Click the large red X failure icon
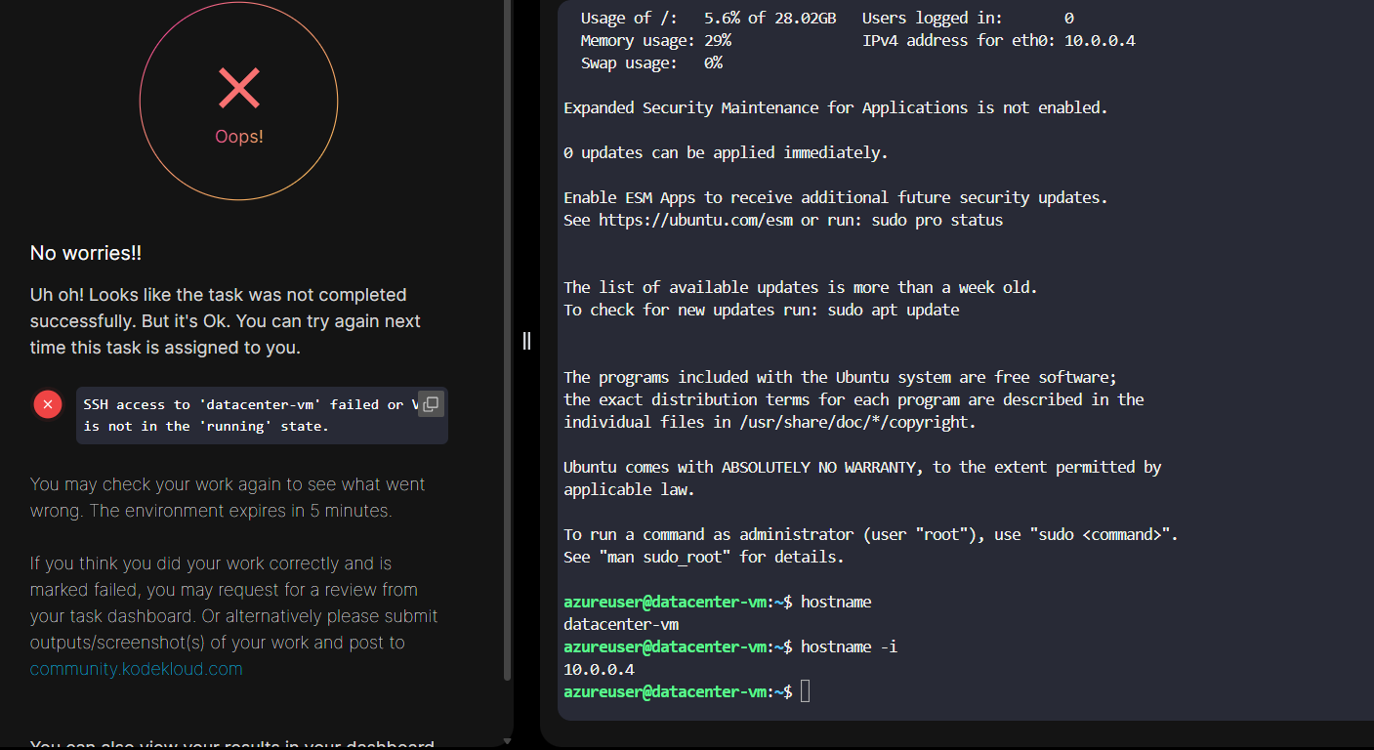The height and width of the screenshot is (750, 1374). tap(239, 89)
